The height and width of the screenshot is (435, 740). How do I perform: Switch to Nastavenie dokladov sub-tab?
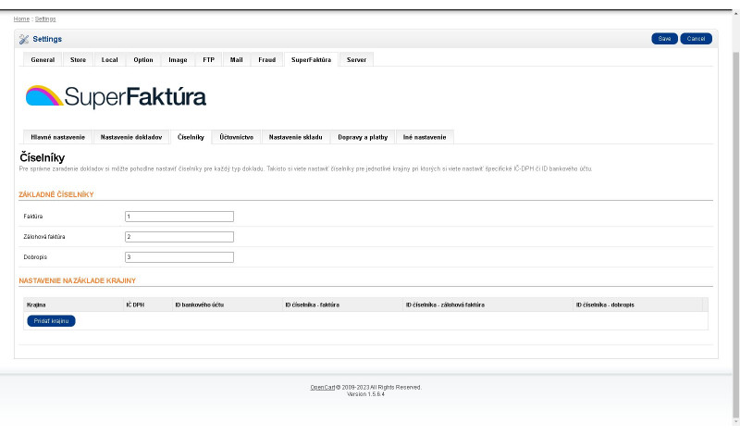pyautogui.click(x=131, y=138)
